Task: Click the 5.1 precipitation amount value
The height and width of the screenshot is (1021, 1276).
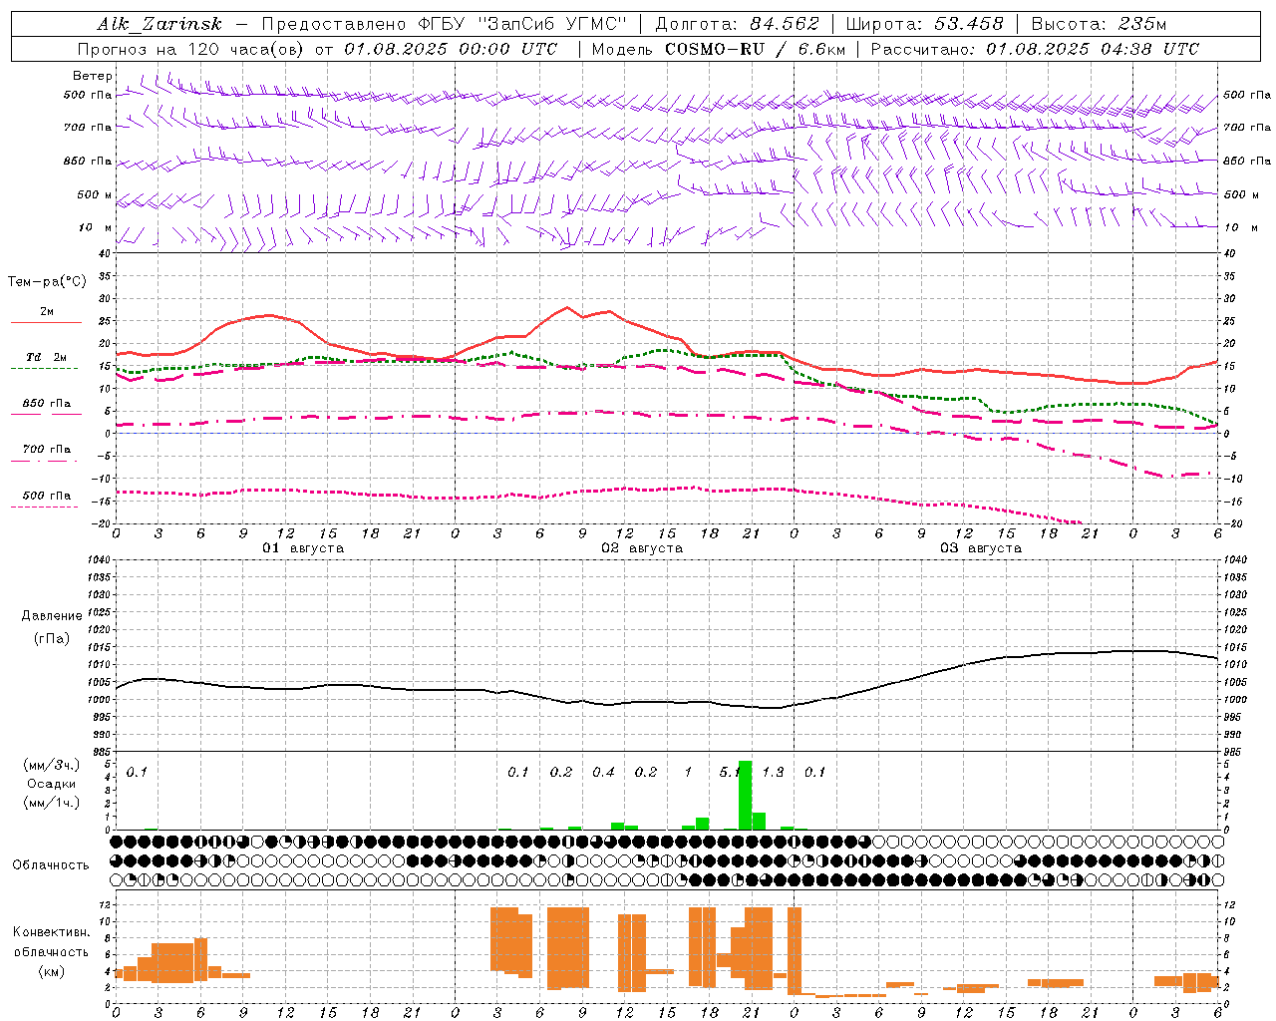Action: (x=730, y=772)
